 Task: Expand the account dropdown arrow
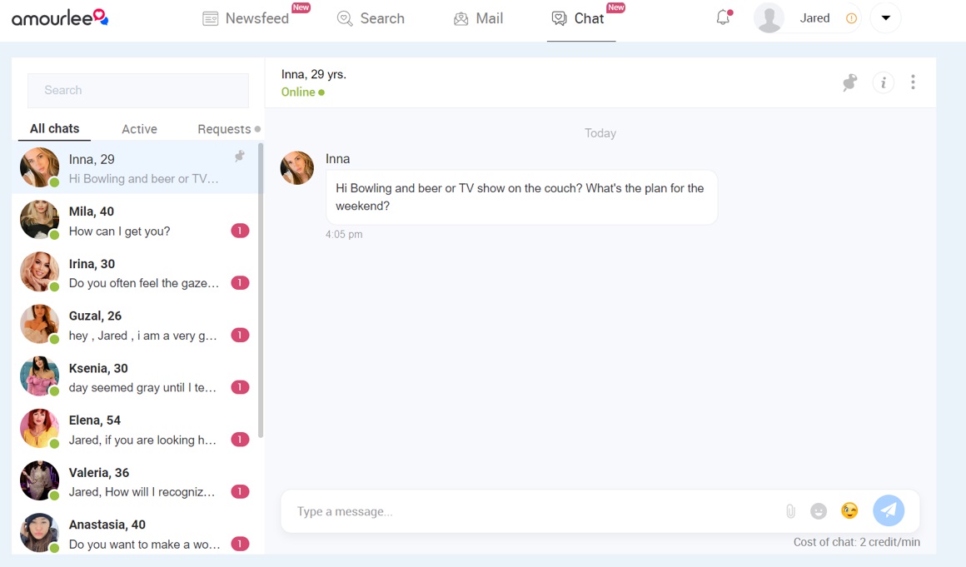(x=885, y=18)
